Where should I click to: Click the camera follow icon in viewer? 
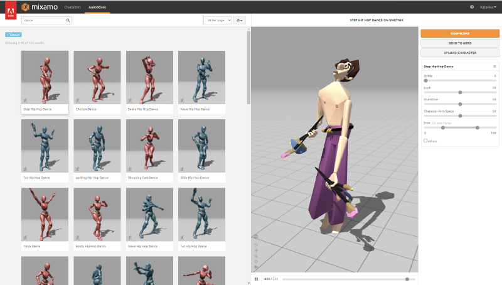point(256,266)
